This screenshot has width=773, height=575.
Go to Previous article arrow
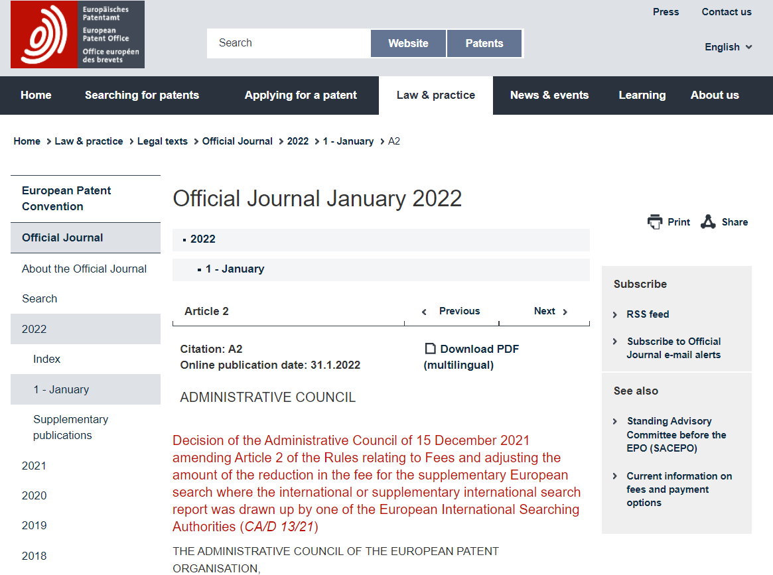pyautogui.click(x=425, y=312)
